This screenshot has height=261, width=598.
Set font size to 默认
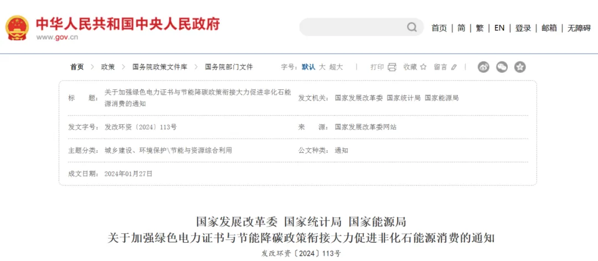click(308, 67)
